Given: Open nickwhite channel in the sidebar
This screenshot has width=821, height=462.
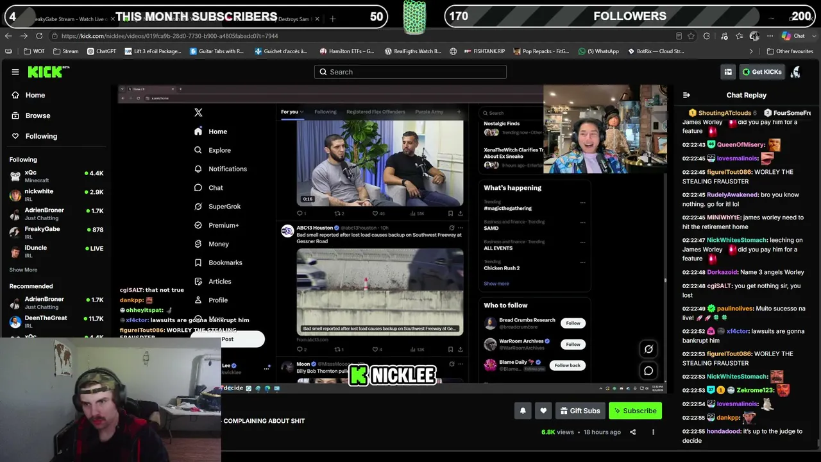Looking at the screenshot, I should 56,194.
